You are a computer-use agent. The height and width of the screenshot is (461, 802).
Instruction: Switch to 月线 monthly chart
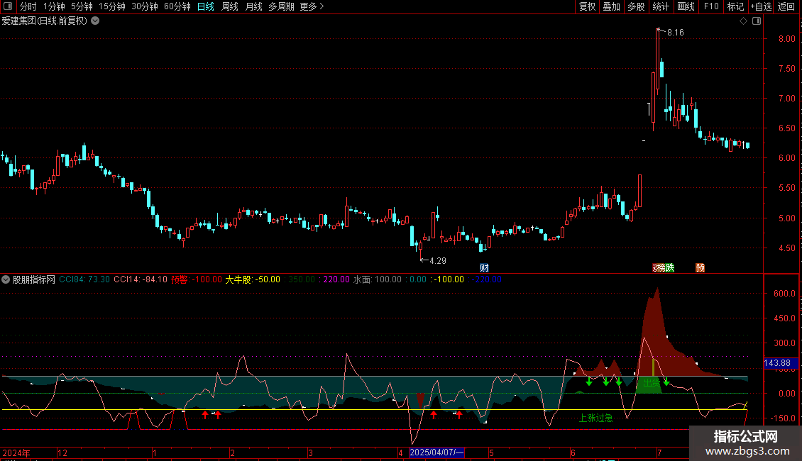pos(253,6)
